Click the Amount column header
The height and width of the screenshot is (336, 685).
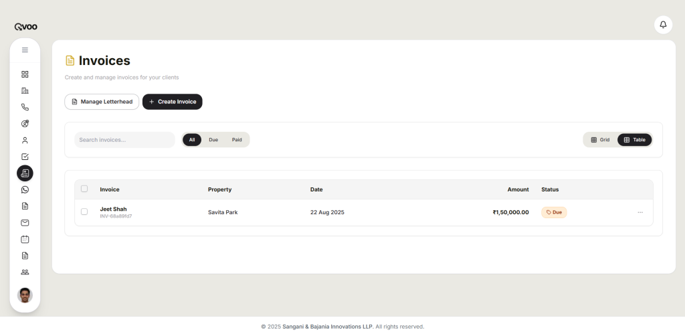tap(518, 189)
